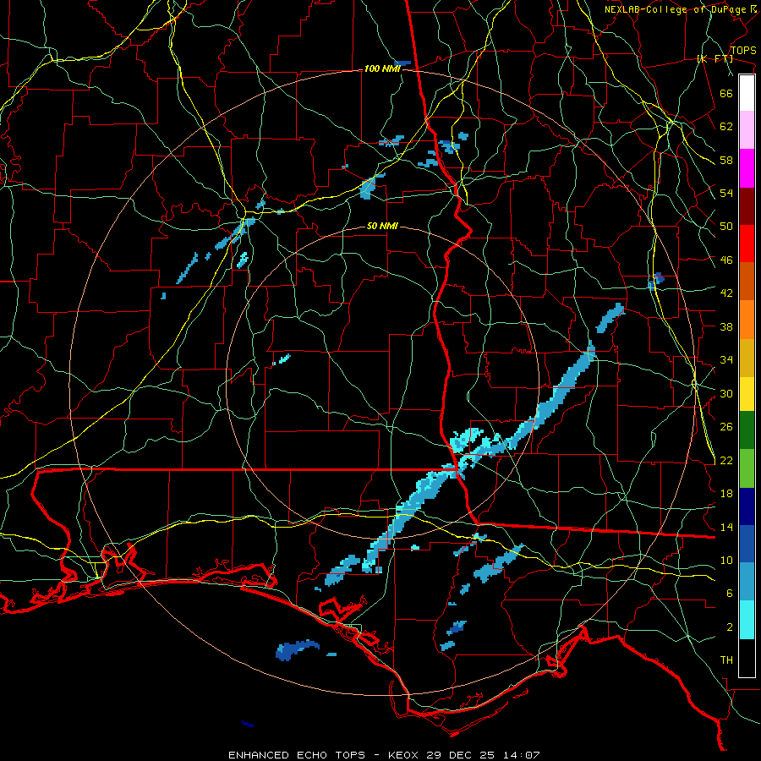Click the 'TH' threshold label in legend

(x=726, y=660)
